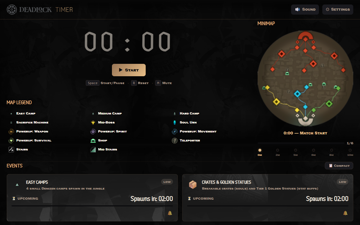Toggle the notification bell for Crates & Golden Statues
The width and height of the screenshot is (360, 225).
tap(345, 213)
